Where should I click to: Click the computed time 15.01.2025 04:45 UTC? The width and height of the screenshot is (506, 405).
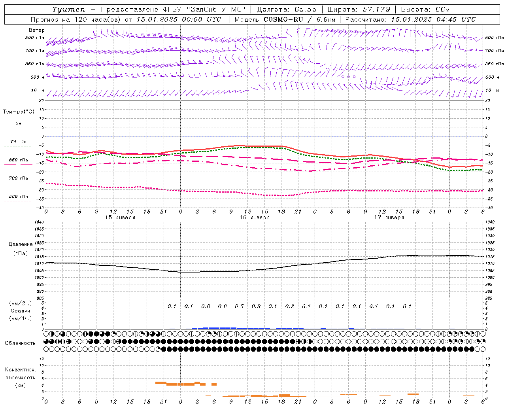[433, 19]
